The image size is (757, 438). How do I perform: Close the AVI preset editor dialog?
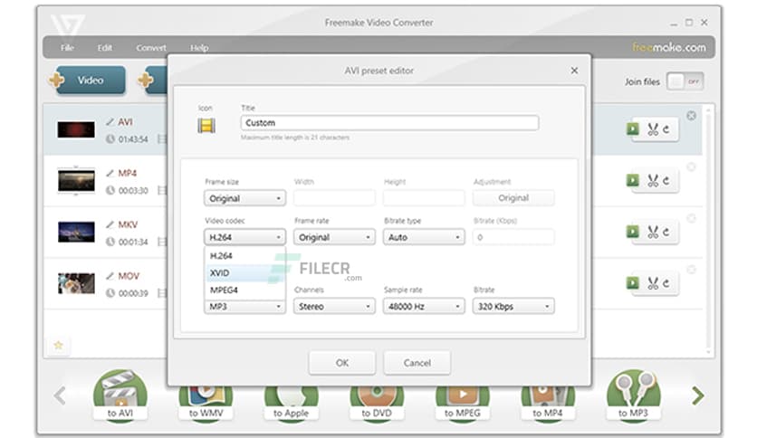coord(574,71)
